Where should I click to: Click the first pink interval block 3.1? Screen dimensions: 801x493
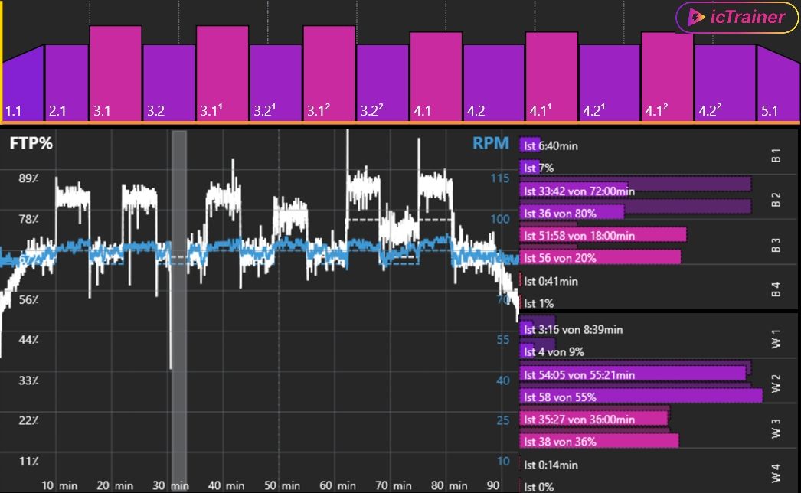116,73
